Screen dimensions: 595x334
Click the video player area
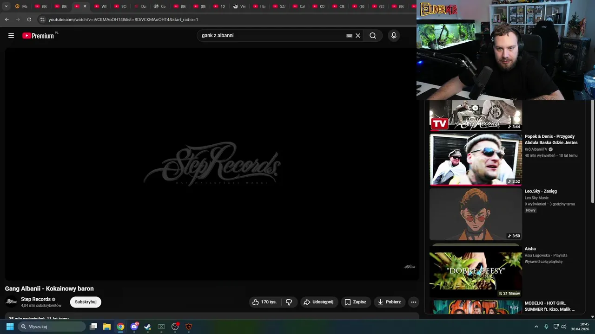212,164
